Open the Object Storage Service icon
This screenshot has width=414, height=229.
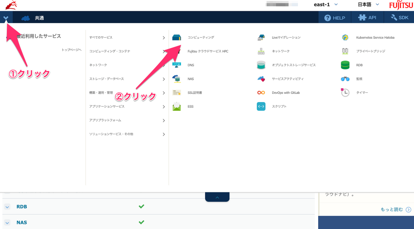point(261,65)
